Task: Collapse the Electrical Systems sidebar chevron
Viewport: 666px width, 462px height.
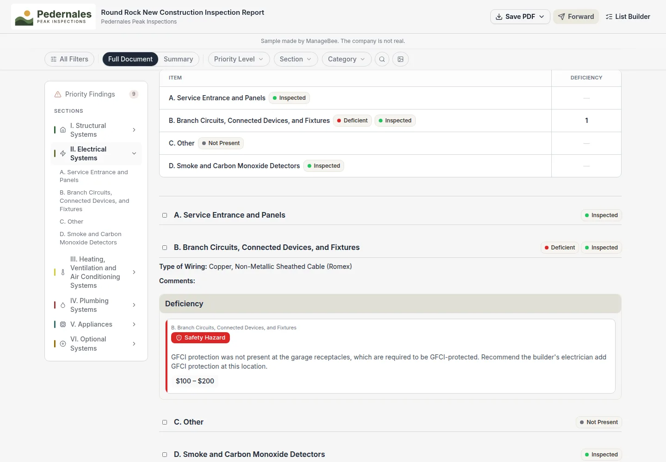Action: tap(134, 153)
